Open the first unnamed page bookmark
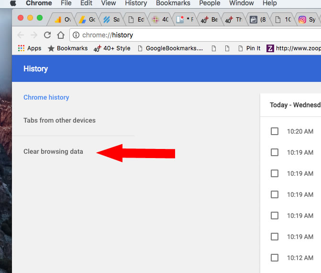 point(214,48)
